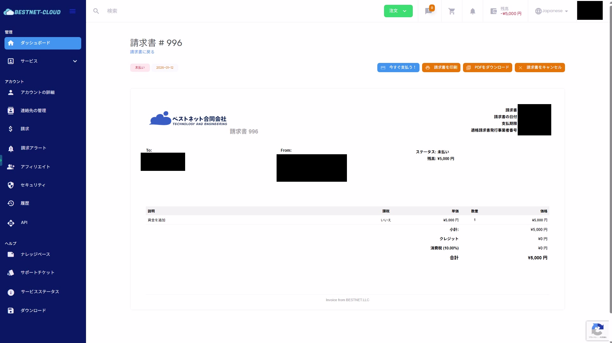
Task: Select ダッシュボード in the sidebar menu
Action: pos(43,43)
